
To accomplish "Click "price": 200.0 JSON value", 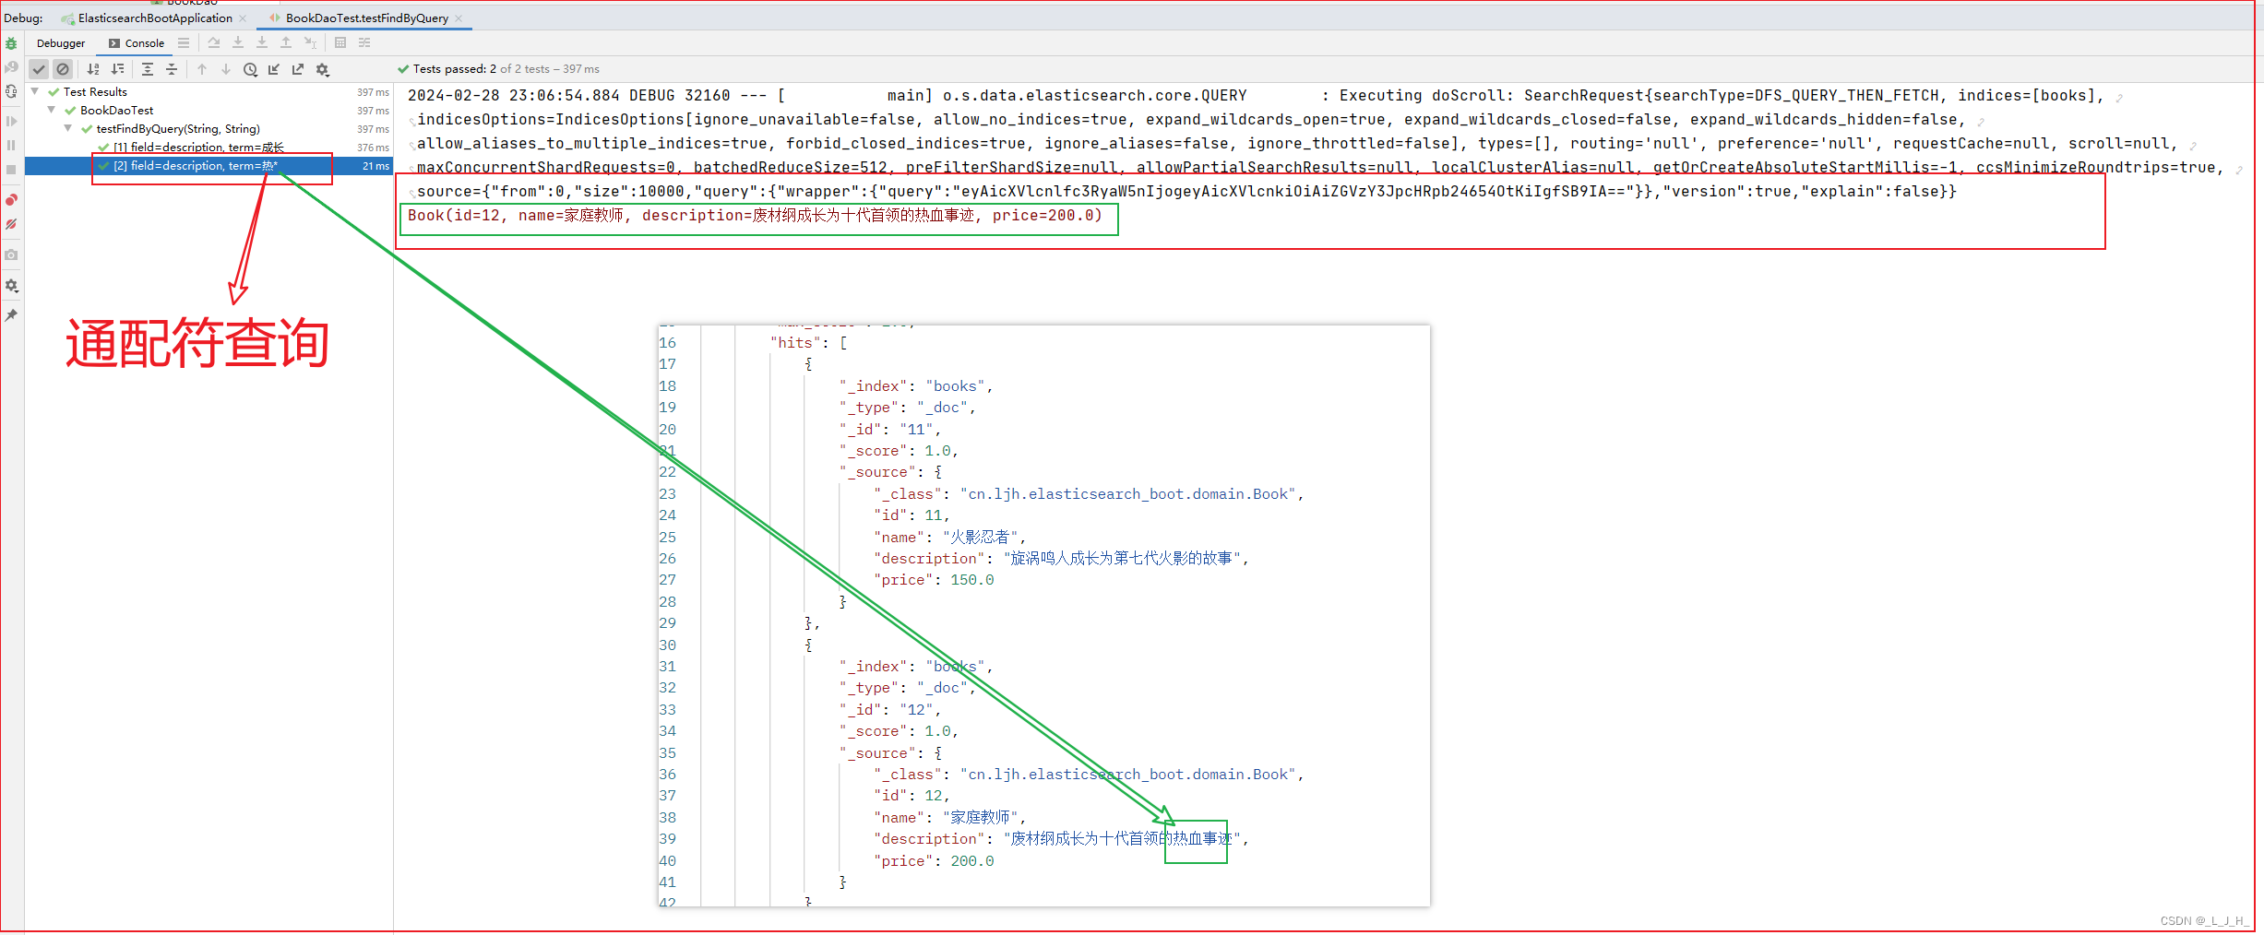I will coord(972,861).
